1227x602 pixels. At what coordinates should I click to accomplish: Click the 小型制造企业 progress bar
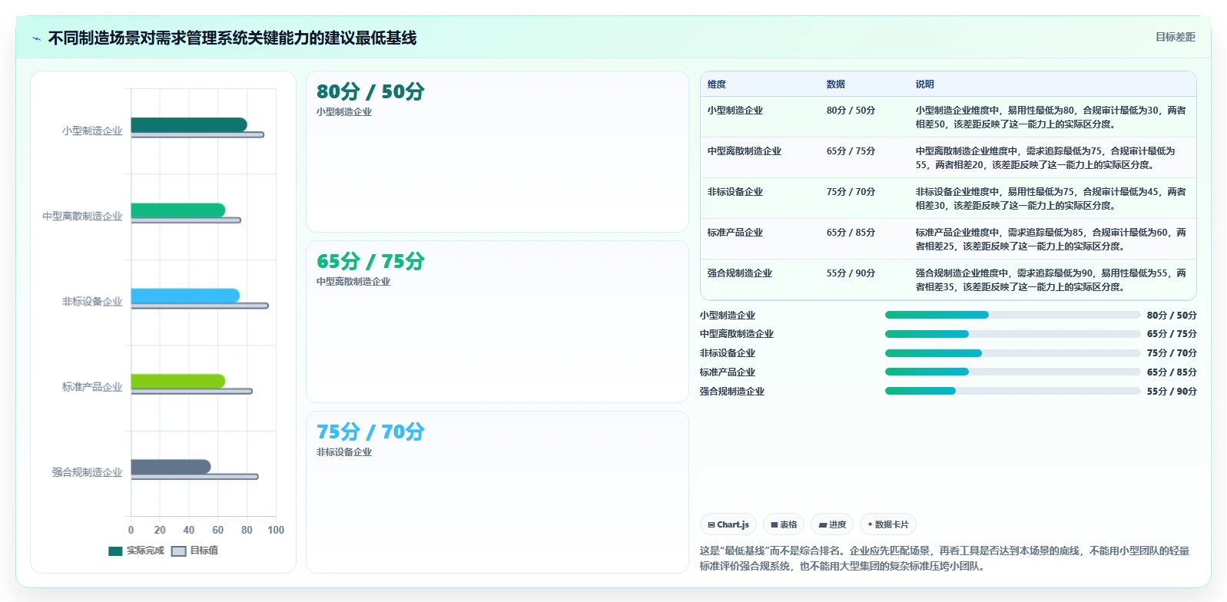[x=1013, y=315]
